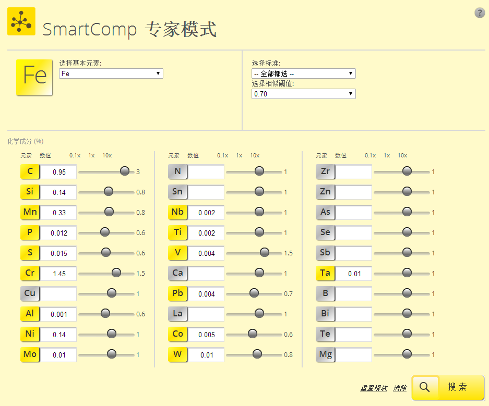Disable the Cr element button
The image size is (489, 406).
click(x=30, y=273)
